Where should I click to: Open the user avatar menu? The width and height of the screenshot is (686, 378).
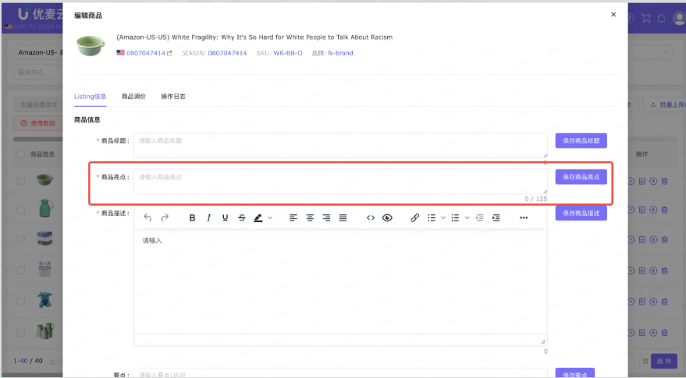point(680,19)
